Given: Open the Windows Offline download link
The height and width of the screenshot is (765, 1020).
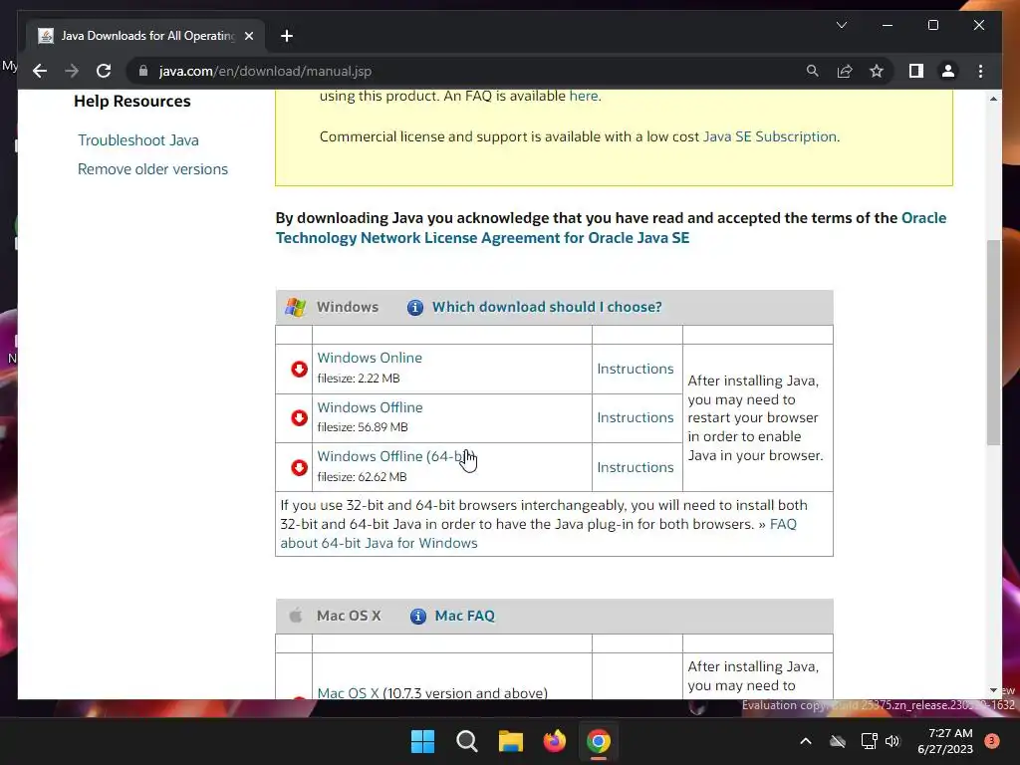Looking at the screenshot, I should pyautogui.click(x=370, y=407).
